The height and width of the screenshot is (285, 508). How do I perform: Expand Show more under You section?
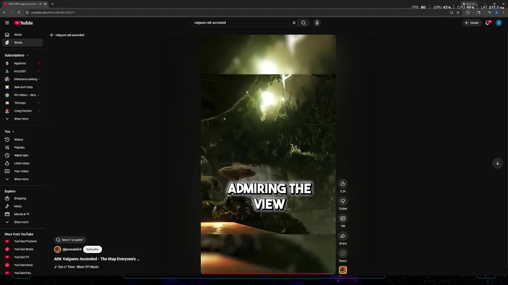pyautogui.click(x=22, y=179)
